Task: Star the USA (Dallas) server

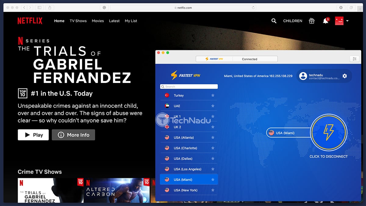Action: [x=213, y=158]
